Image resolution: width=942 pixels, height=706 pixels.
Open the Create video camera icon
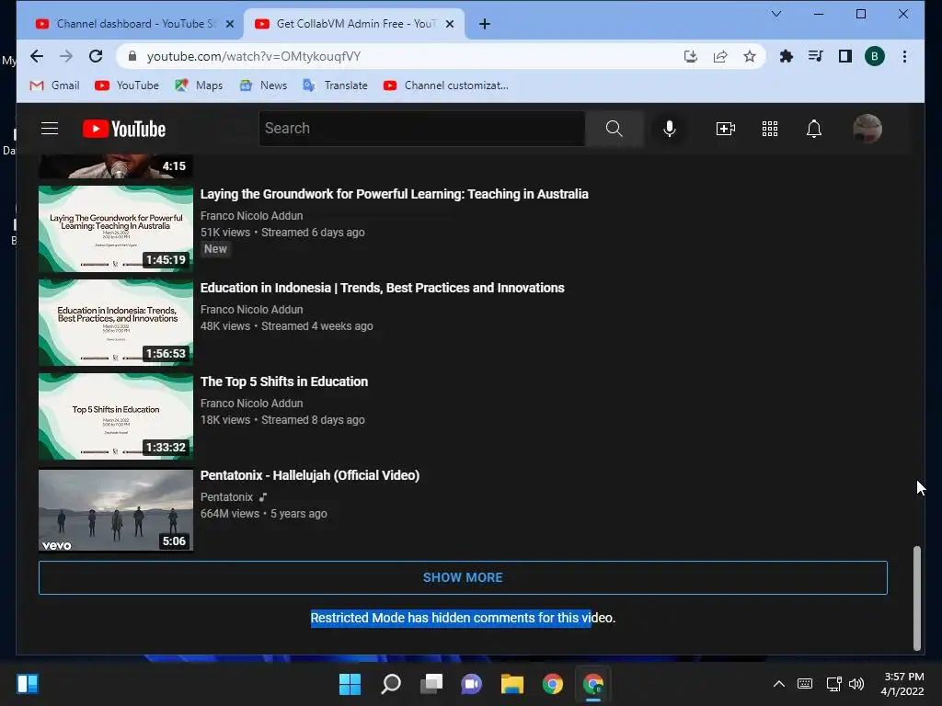pyautogui.click(x=726, y=129)
